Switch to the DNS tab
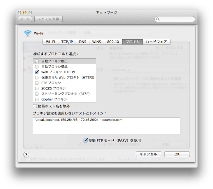The height and width of the screenshot is (189, 213). 83,42
